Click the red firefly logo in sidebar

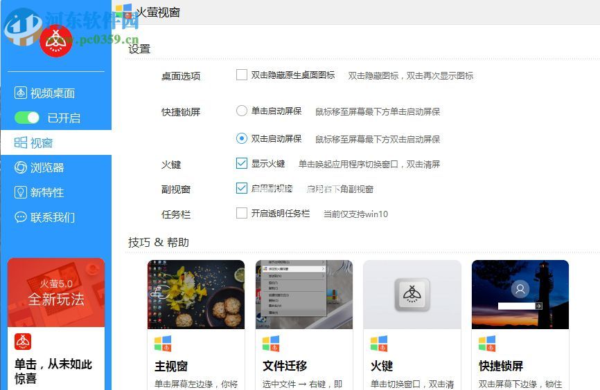pyautogui.click(x=56, y=41)
